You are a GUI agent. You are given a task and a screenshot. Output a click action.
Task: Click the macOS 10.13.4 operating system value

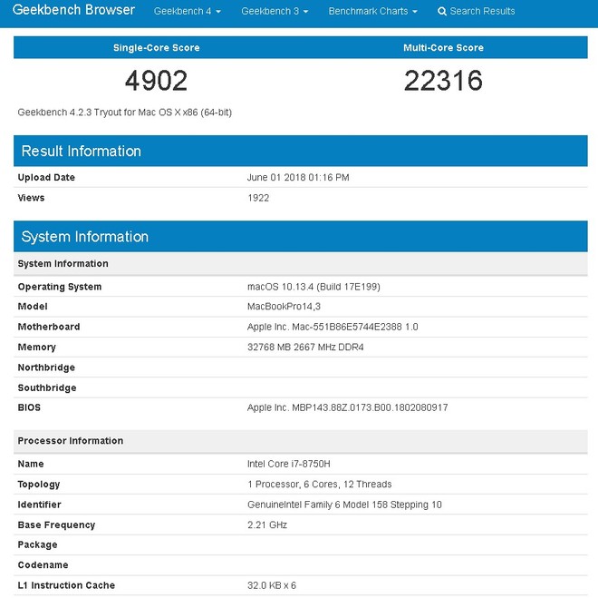point(313,287)
